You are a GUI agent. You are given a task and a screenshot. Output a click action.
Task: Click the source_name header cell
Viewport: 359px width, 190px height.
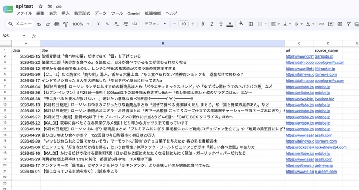(x=328, y=50)
